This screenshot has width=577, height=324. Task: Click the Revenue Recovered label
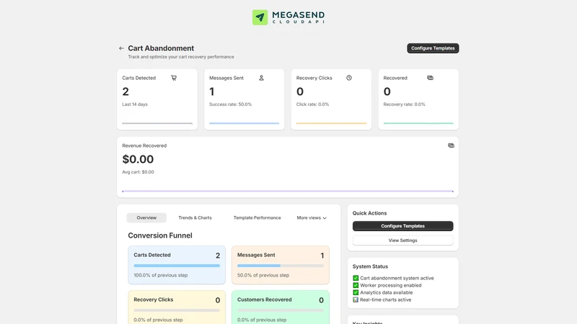pyautogui.click(x=144, y=145)
